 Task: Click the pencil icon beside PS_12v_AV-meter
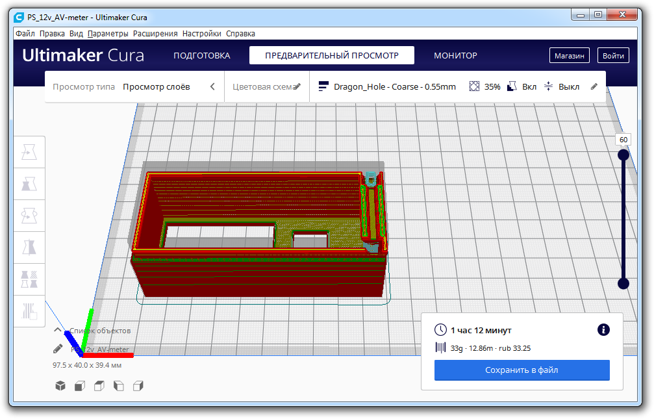[58, 349]
